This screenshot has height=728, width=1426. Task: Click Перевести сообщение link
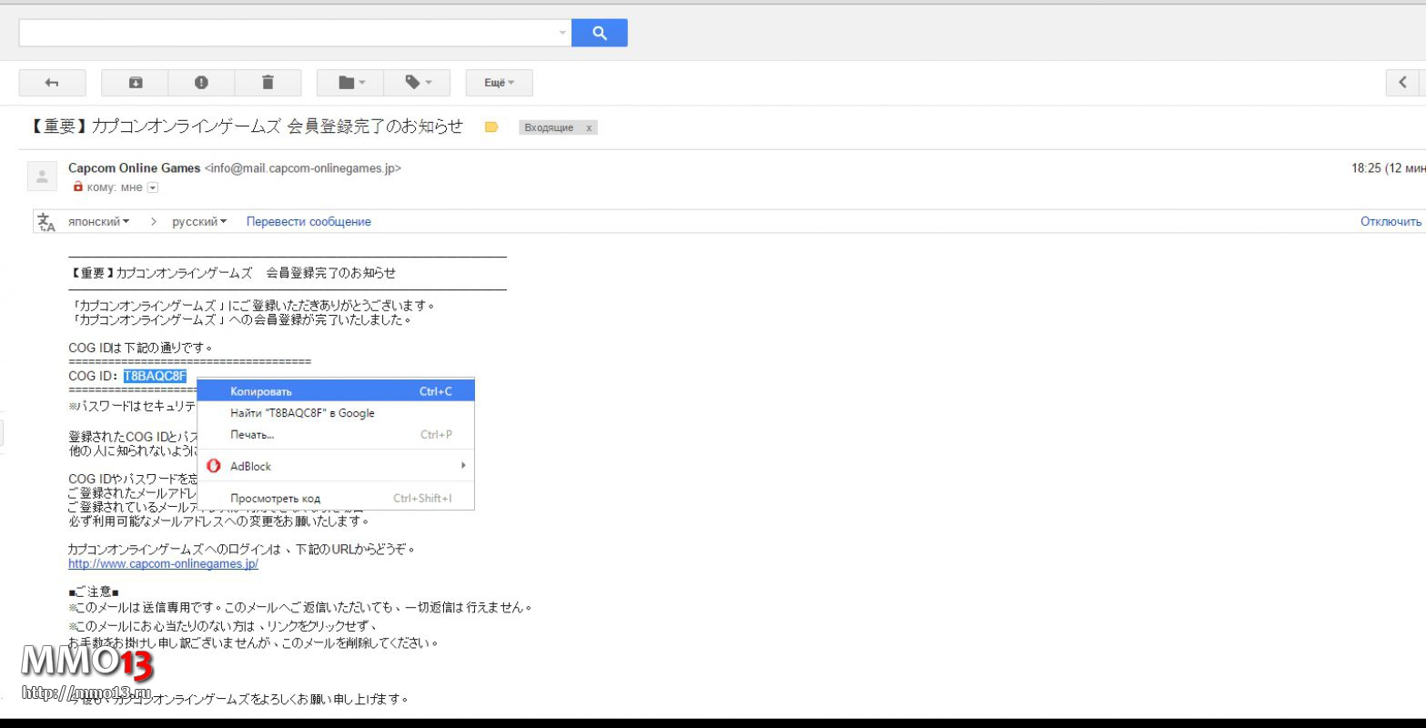click(x=308, y=222)
